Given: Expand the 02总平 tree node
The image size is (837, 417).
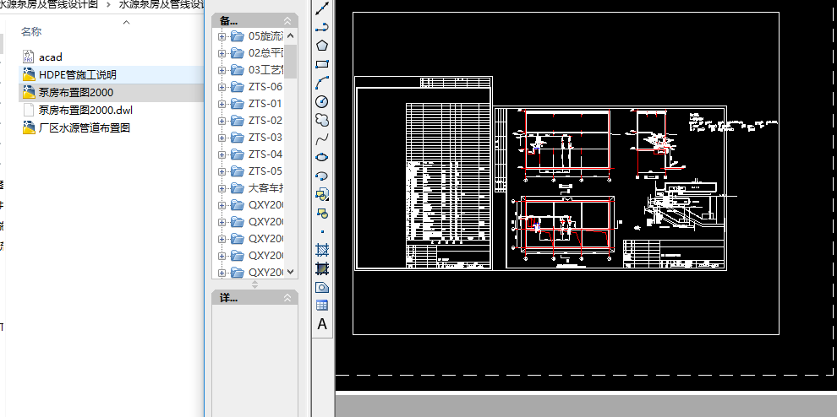Looking at the screenshot, I should coord(222,53).
